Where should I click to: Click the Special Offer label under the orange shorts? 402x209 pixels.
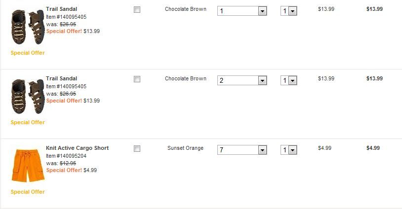pyautogui.click(x=28, y=192)
